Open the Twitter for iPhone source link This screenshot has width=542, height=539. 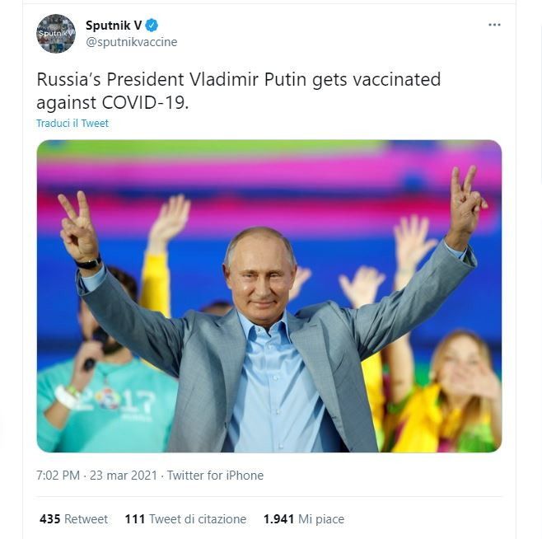(215, 476)
